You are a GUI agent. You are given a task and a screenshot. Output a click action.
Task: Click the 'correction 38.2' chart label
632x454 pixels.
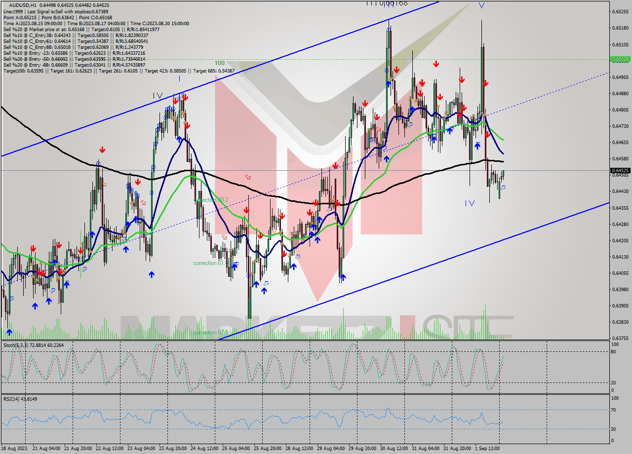[x=211, y=200]
